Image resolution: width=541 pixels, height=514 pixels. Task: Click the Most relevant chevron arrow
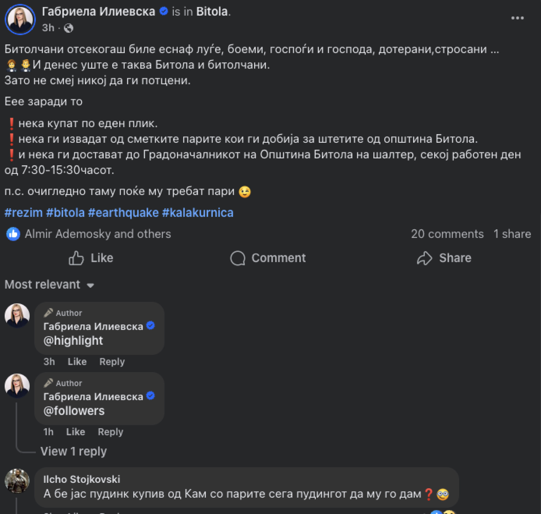(x=90, y=285)
